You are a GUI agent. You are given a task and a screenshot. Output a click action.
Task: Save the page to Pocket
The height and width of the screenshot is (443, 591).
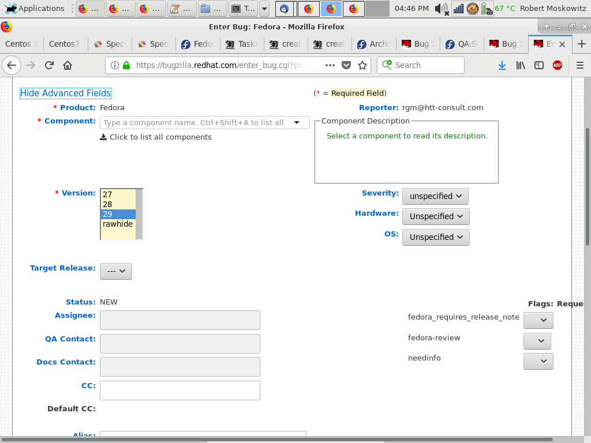(346, 65)
